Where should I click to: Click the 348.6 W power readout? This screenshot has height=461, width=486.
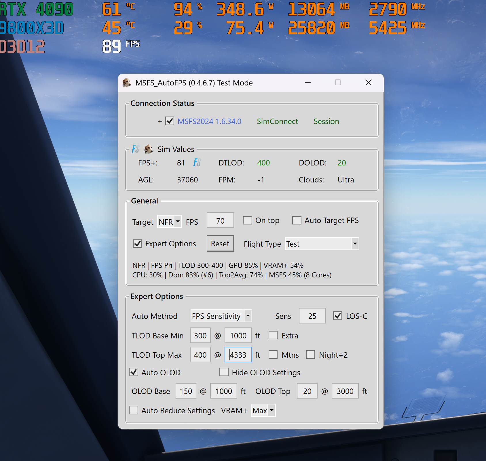coord(245,9)
